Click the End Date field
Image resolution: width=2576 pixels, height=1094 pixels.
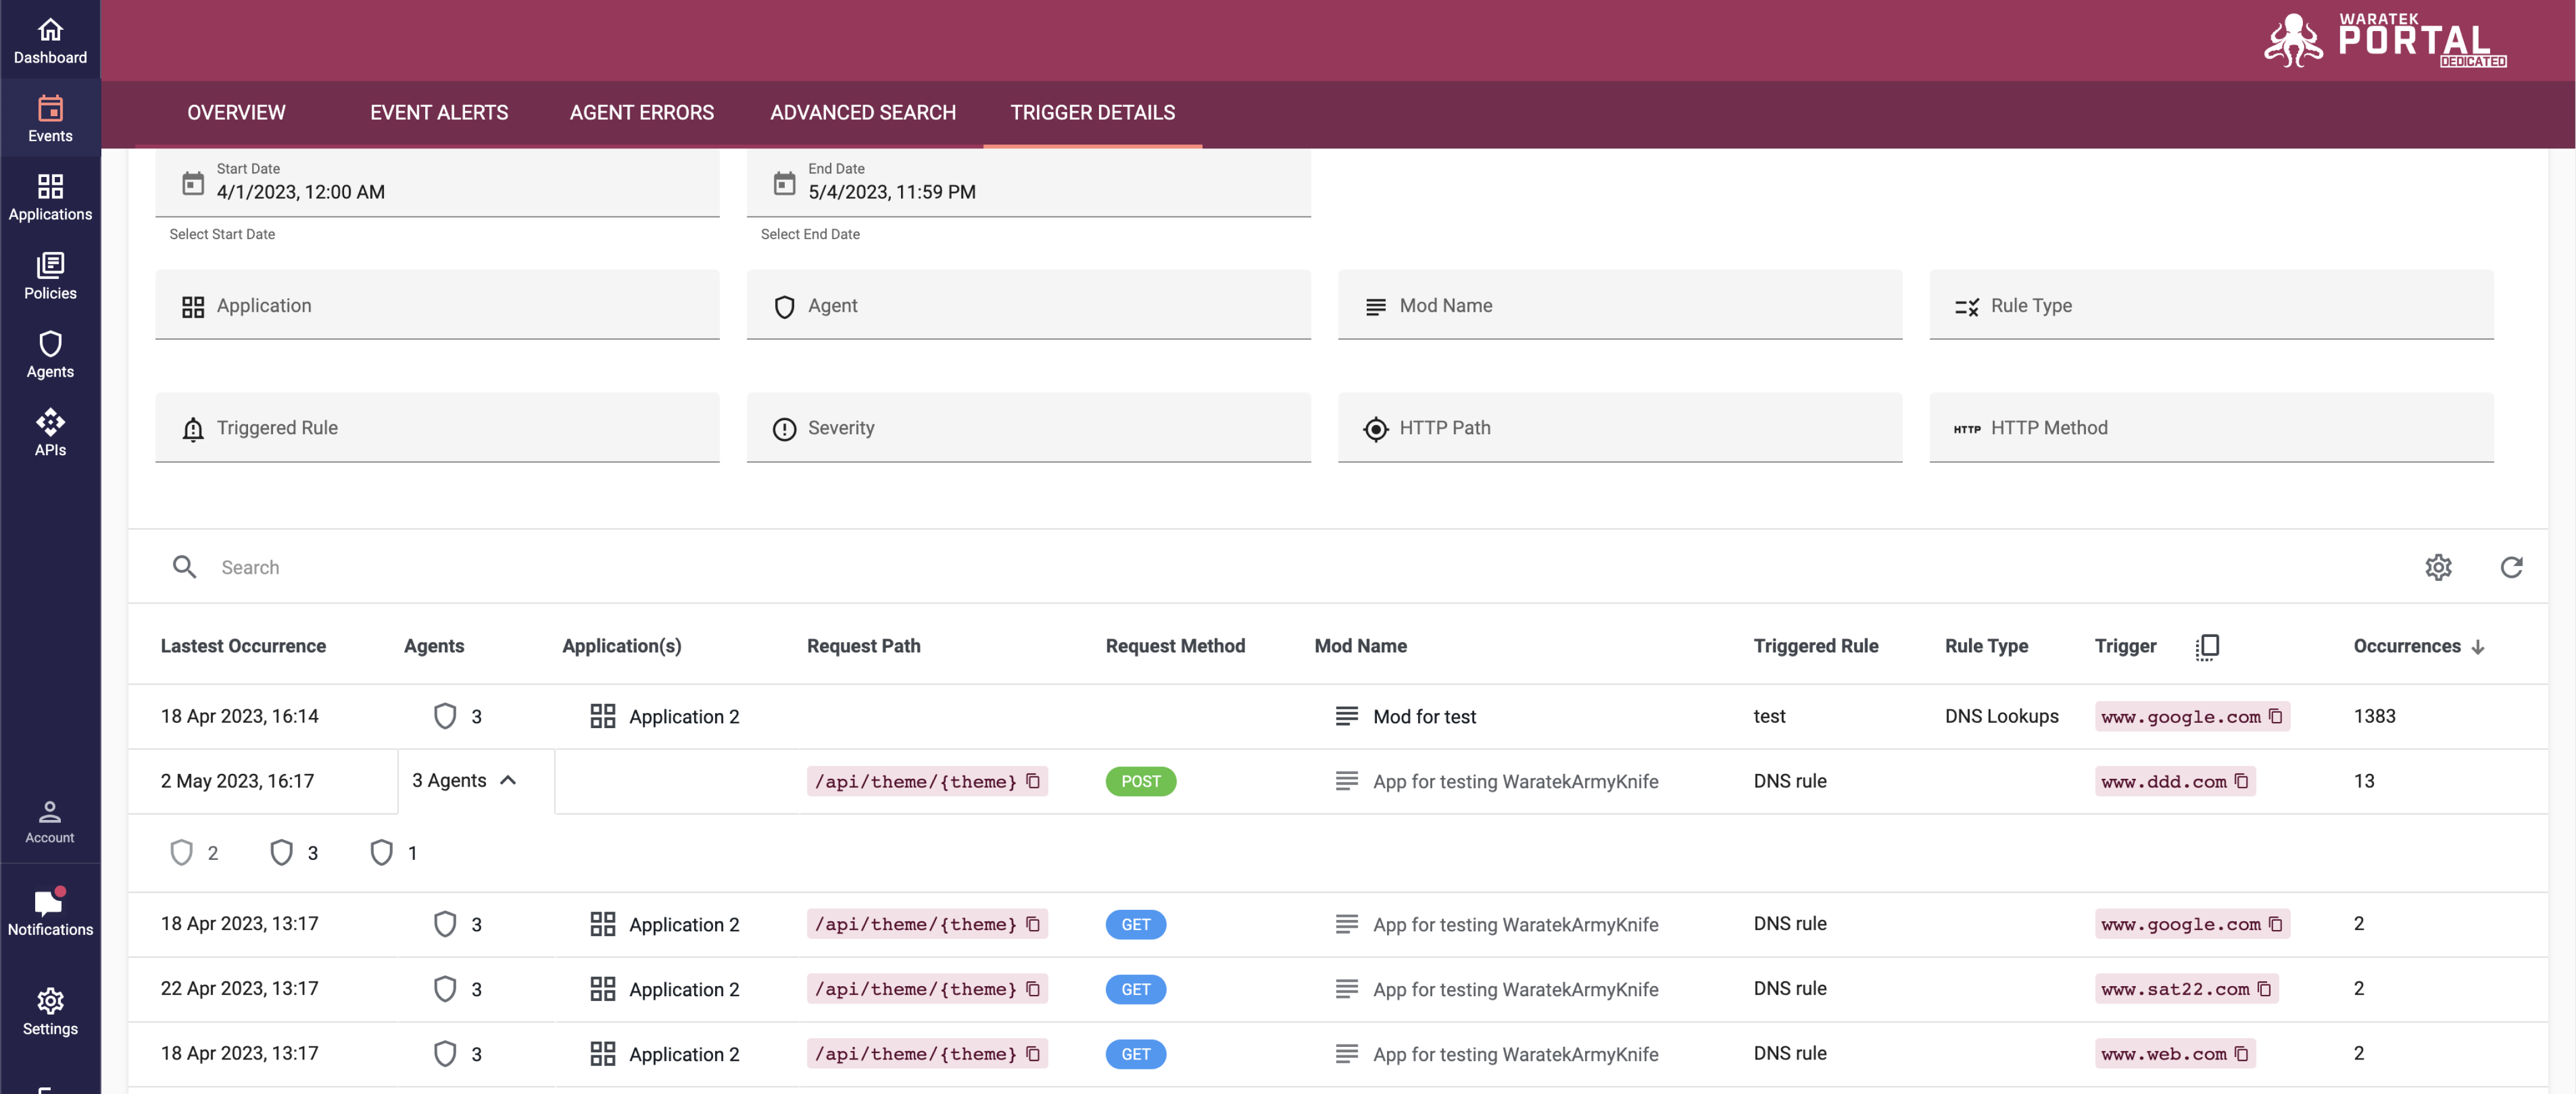click(1028, 183)
